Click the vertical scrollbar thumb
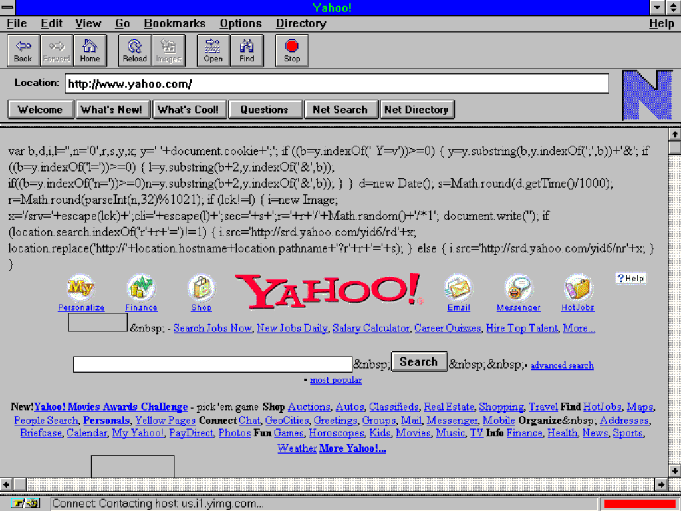 (674, 147)
